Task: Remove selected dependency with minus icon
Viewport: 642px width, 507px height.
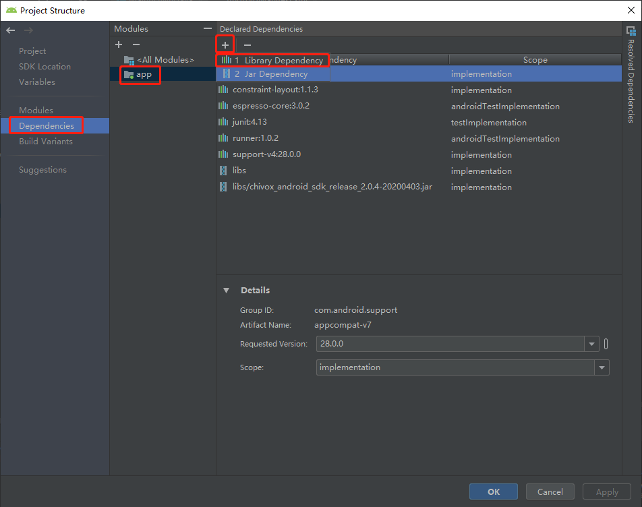Action: pyautogui.click(x=247, y=44)
